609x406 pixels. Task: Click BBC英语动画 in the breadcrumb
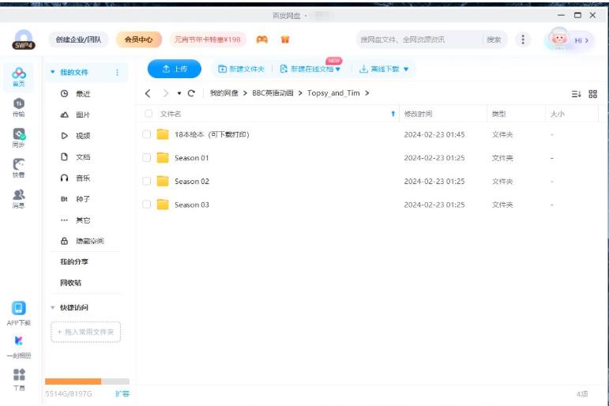click(x=273, y=93)
